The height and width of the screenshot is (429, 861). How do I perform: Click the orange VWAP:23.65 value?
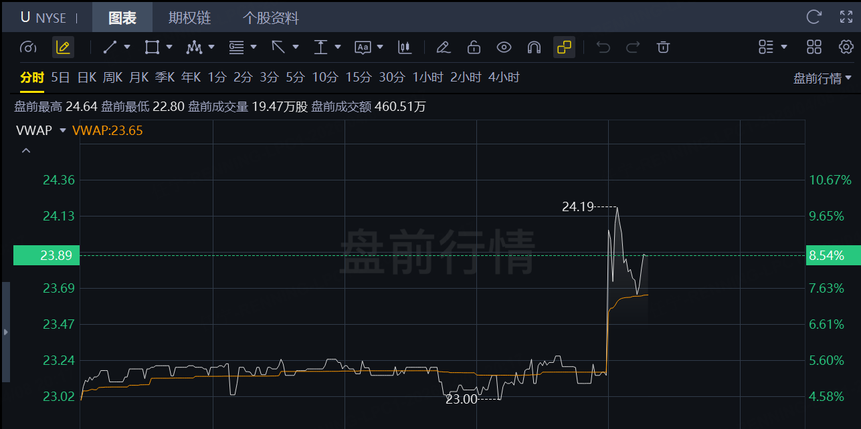click(x=108, y=130)
